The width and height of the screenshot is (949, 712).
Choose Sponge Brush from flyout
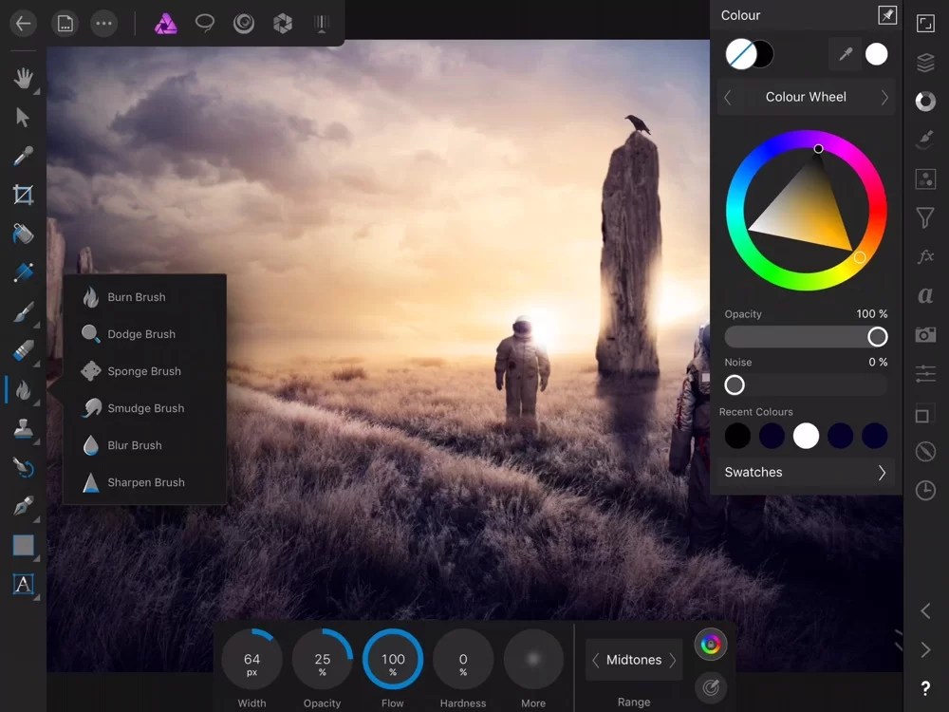pyautogui.click(x=144, y=371)
